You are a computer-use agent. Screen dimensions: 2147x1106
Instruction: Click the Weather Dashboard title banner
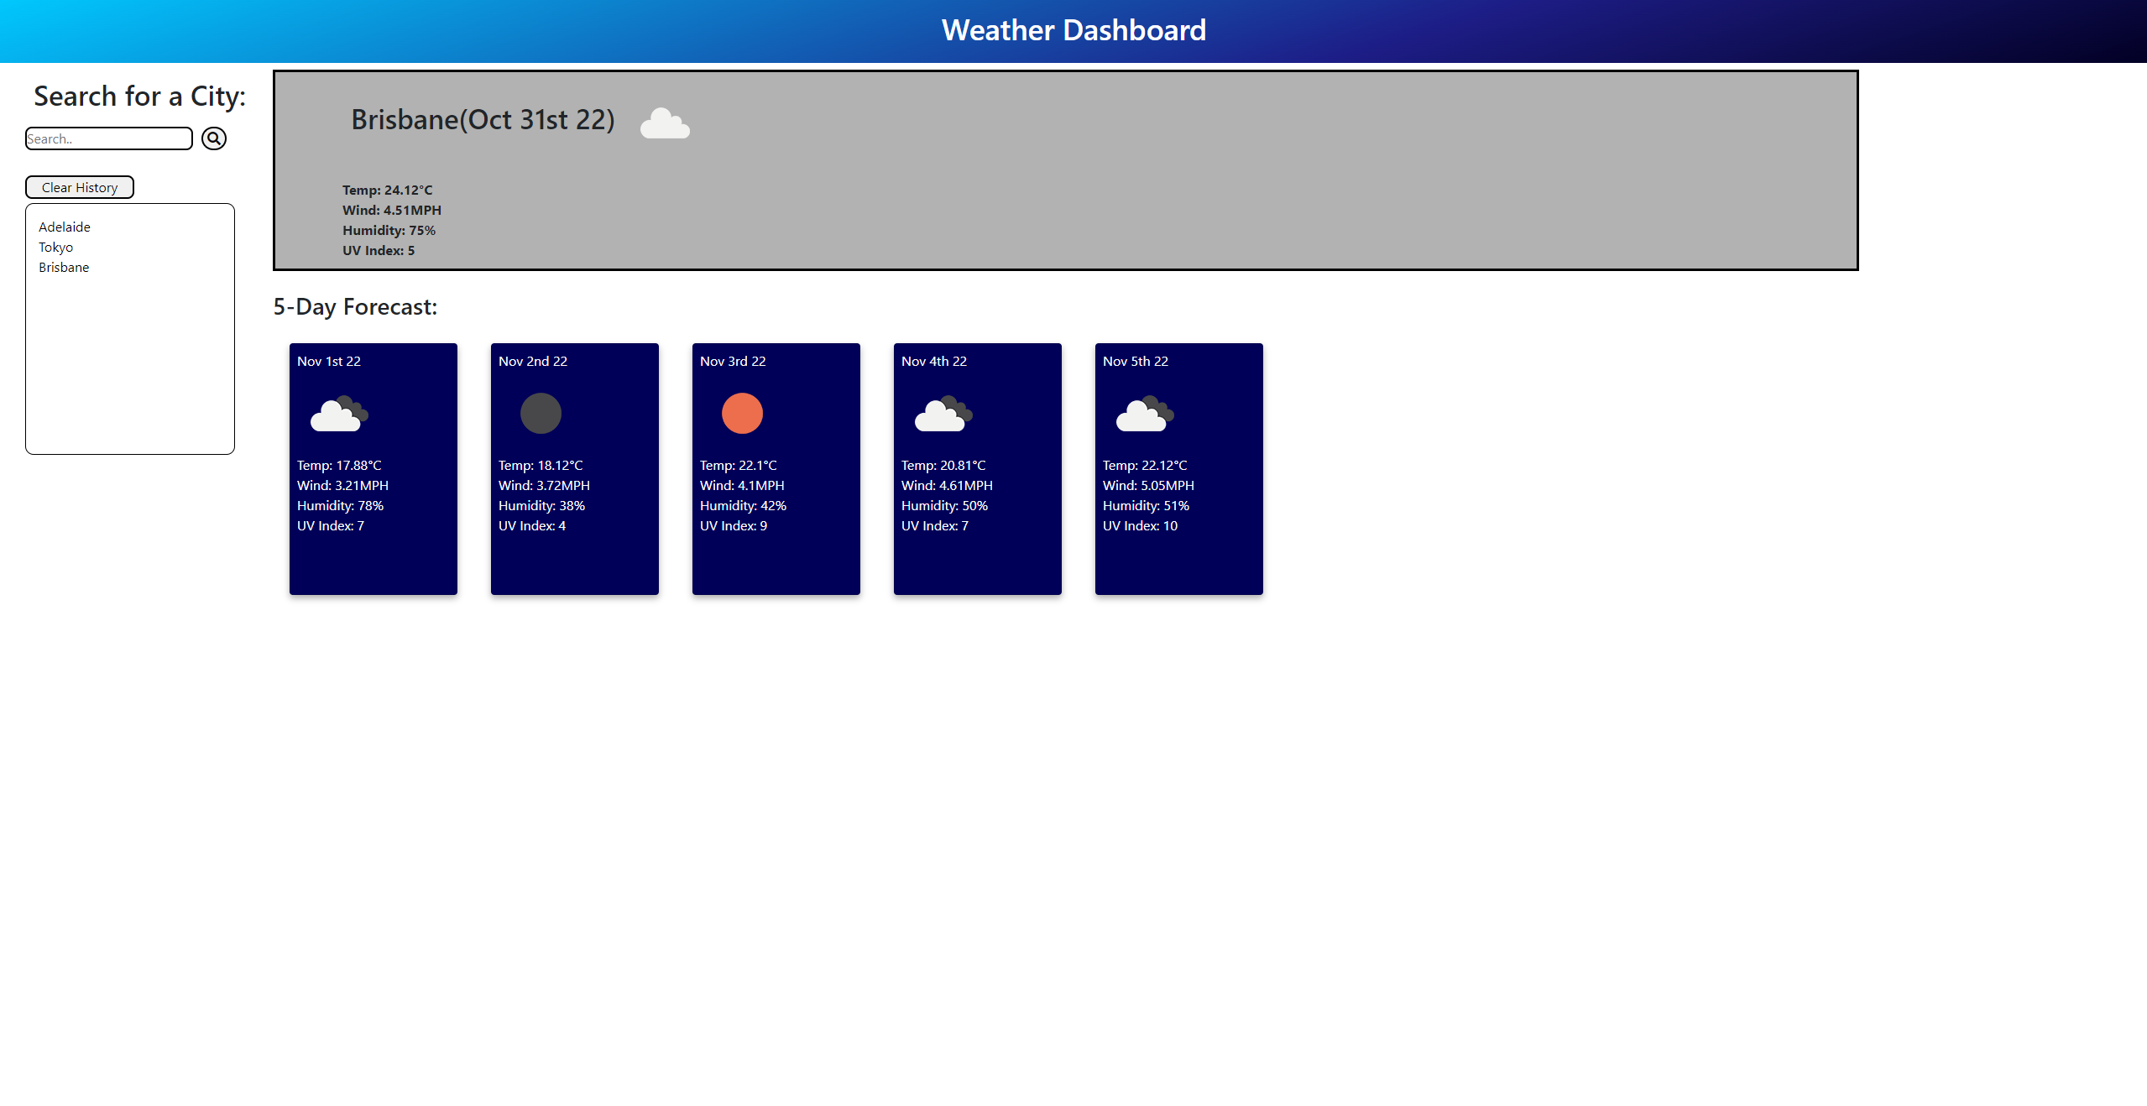pos(1073,30)
